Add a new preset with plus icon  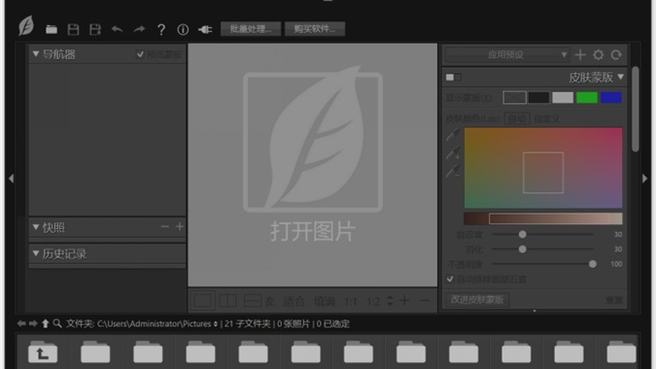tap(580, 54)
